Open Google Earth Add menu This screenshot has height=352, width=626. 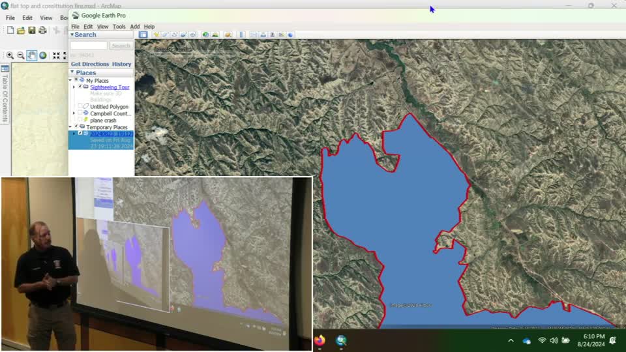tap(135, 26)
